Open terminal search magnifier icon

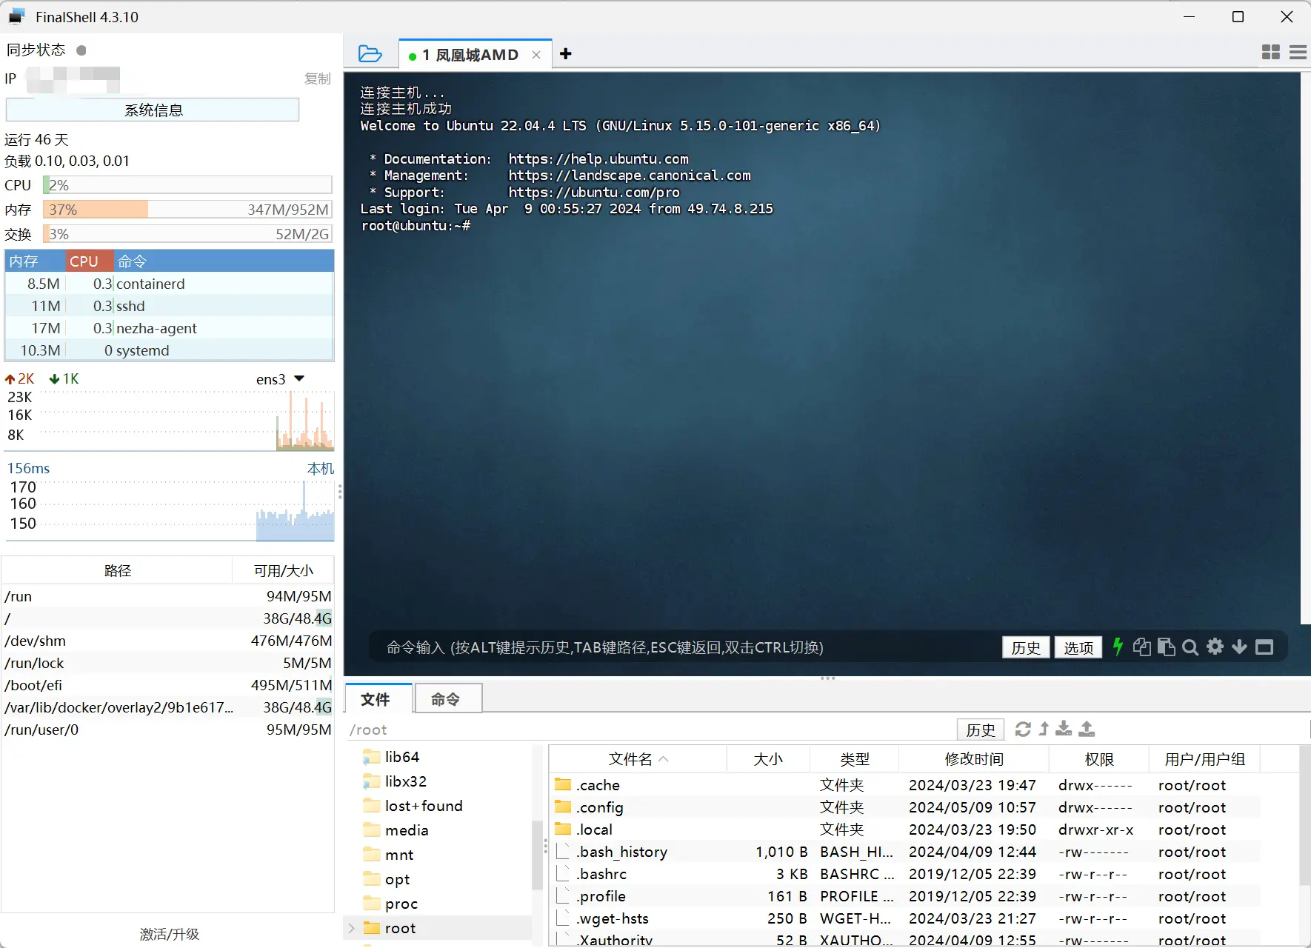pos(1190,647)
